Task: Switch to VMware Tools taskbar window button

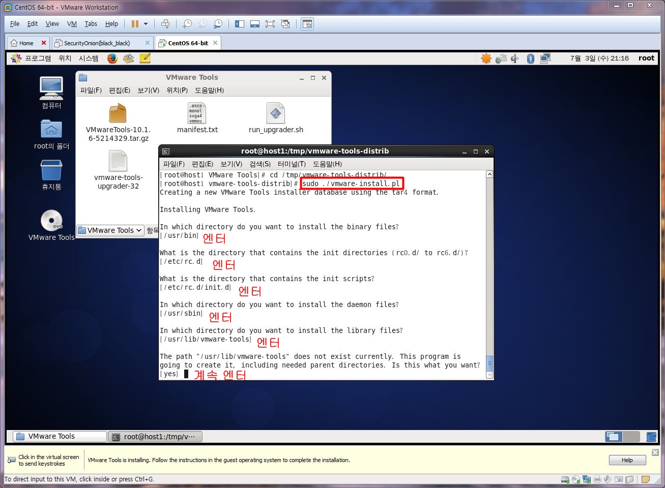Action: (x=60, y=437)
